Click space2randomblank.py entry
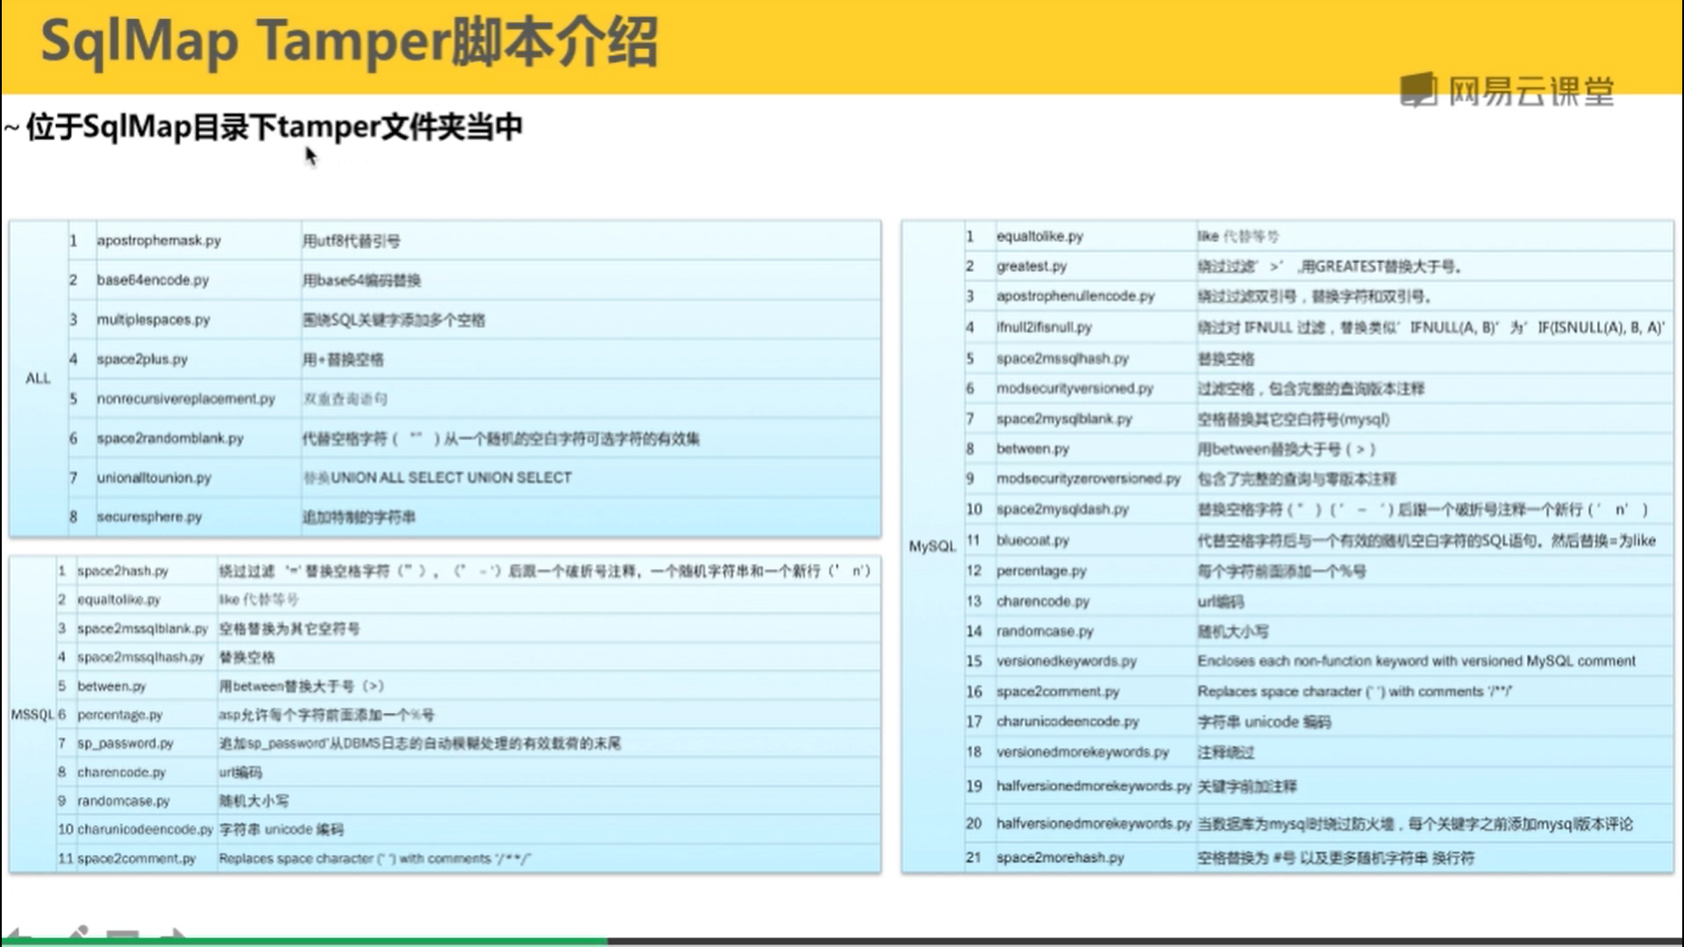 [x=170, y=438]
